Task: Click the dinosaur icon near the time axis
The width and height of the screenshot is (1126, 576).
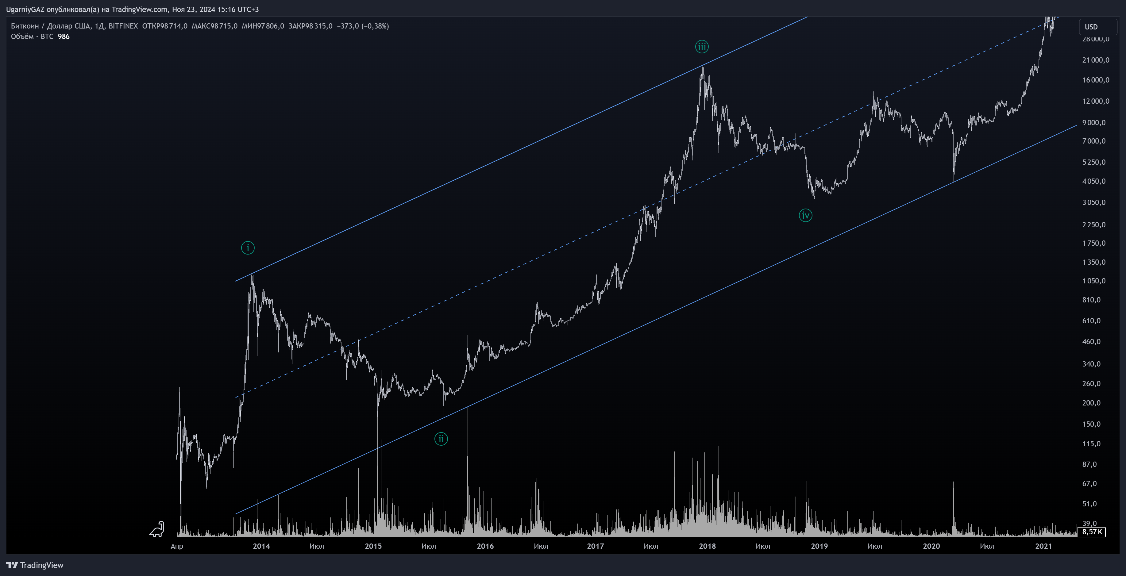Action: pos(157,529)
